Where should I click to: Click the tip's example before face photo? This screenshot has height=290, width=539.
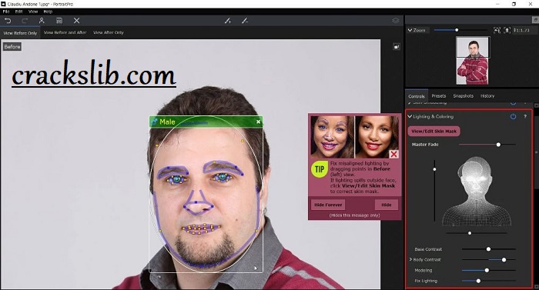(x=332, y=137)
